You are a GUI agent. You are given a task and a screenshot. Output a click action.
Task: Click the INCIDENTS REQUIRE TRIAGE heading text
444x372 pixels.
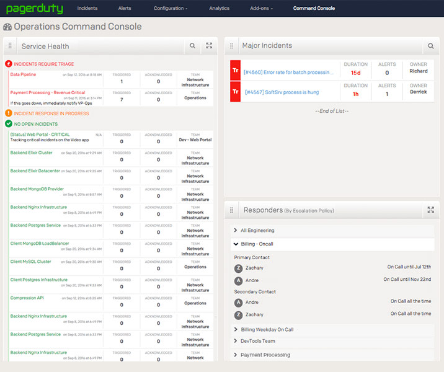click(44, 64)
